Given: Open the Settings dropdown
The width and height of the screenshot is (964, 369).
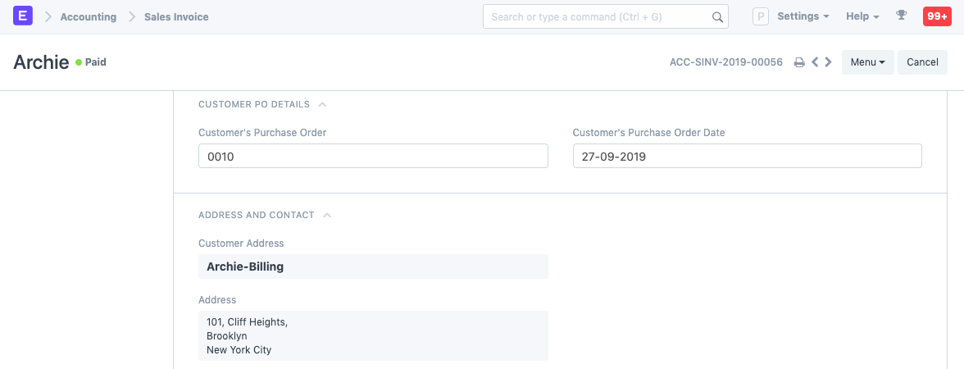Looking at the screenshot, I should 803,16.
